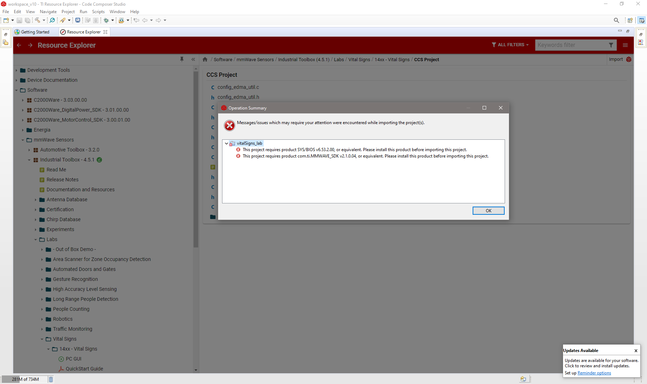
Task: Close the Resource Explorer tab
Action: tap(105, 32)
